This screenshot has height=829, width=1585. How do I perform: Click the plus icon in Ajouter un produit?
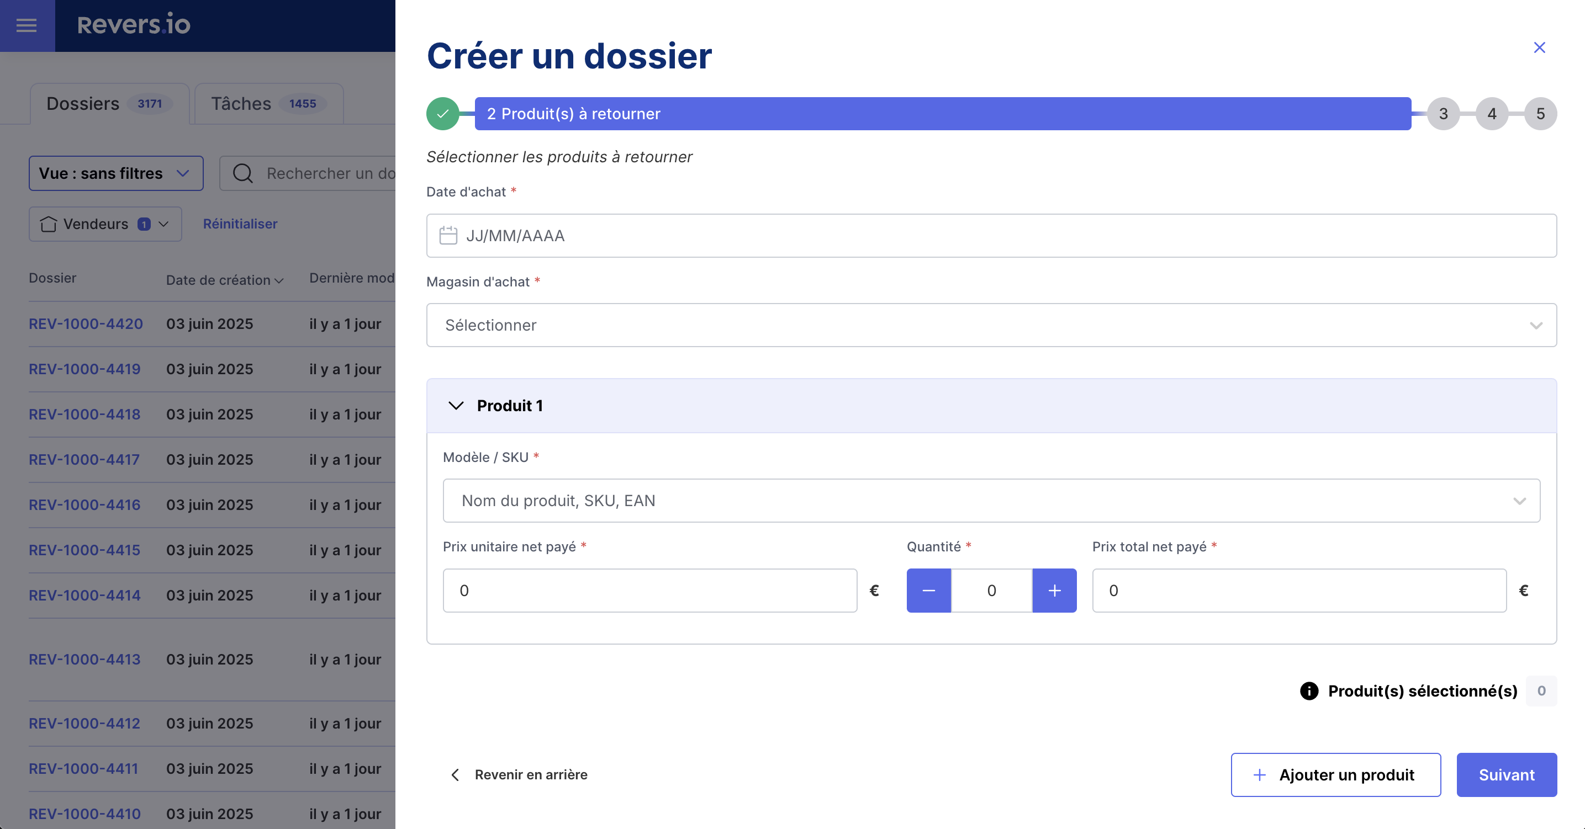click(x=1260, y=775)
